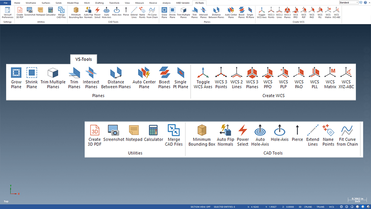The image size is (371, 209).
Task: Click Grow Plane in the top ribbon
Action: coord(164,12)
